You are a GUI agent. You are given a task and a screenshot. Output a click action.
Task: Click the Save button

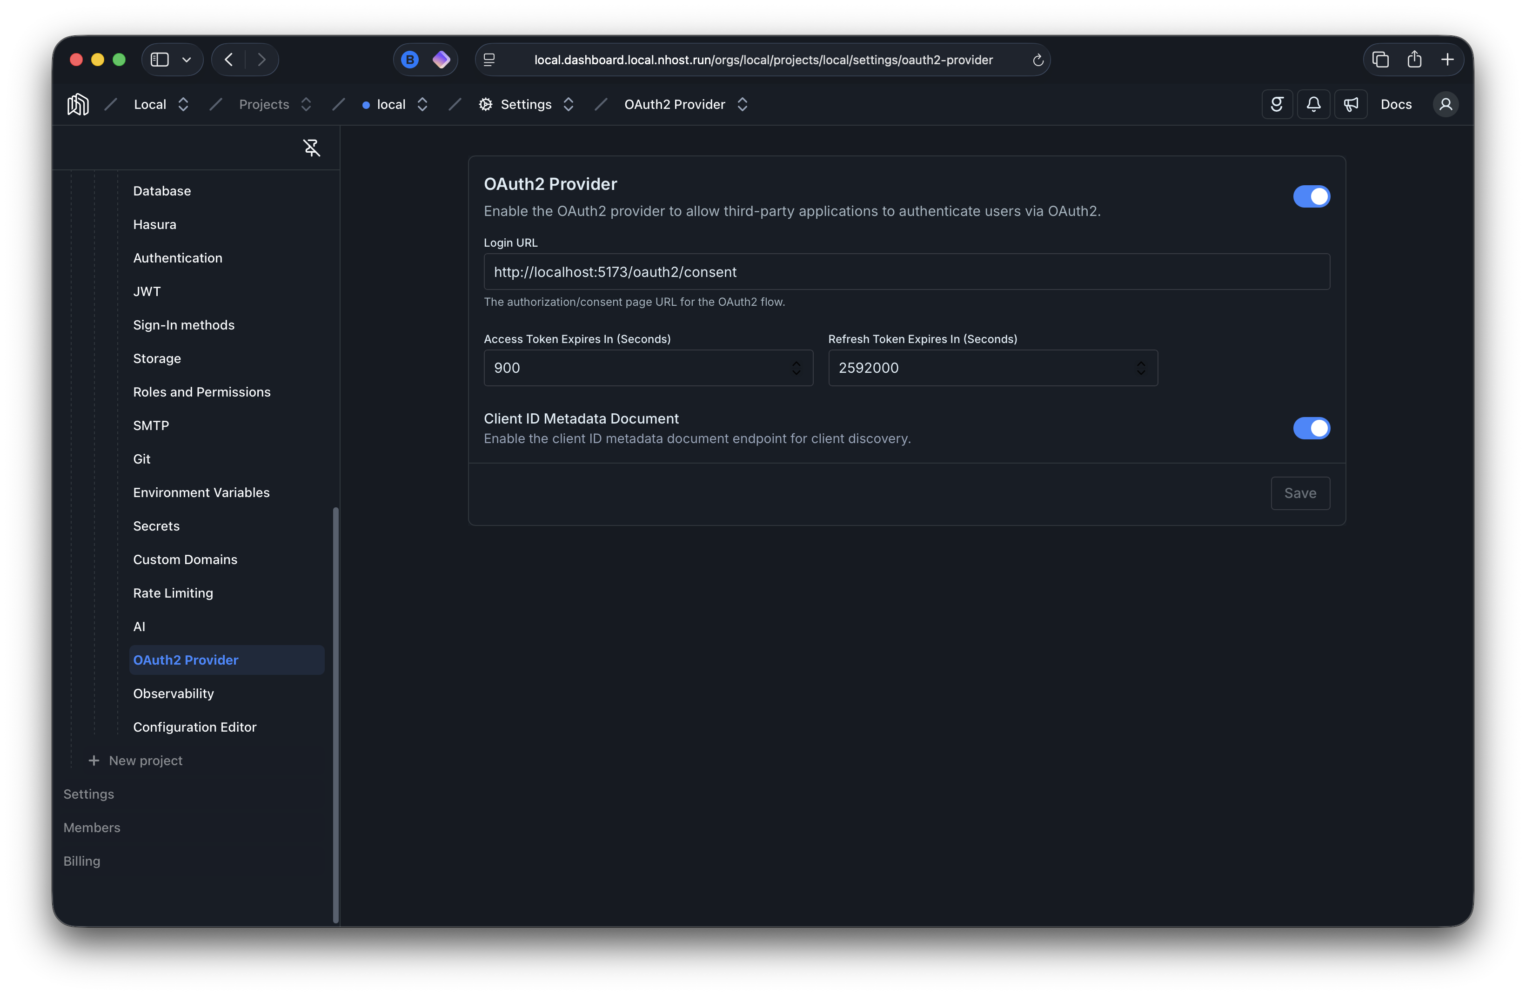[1300, 493]
